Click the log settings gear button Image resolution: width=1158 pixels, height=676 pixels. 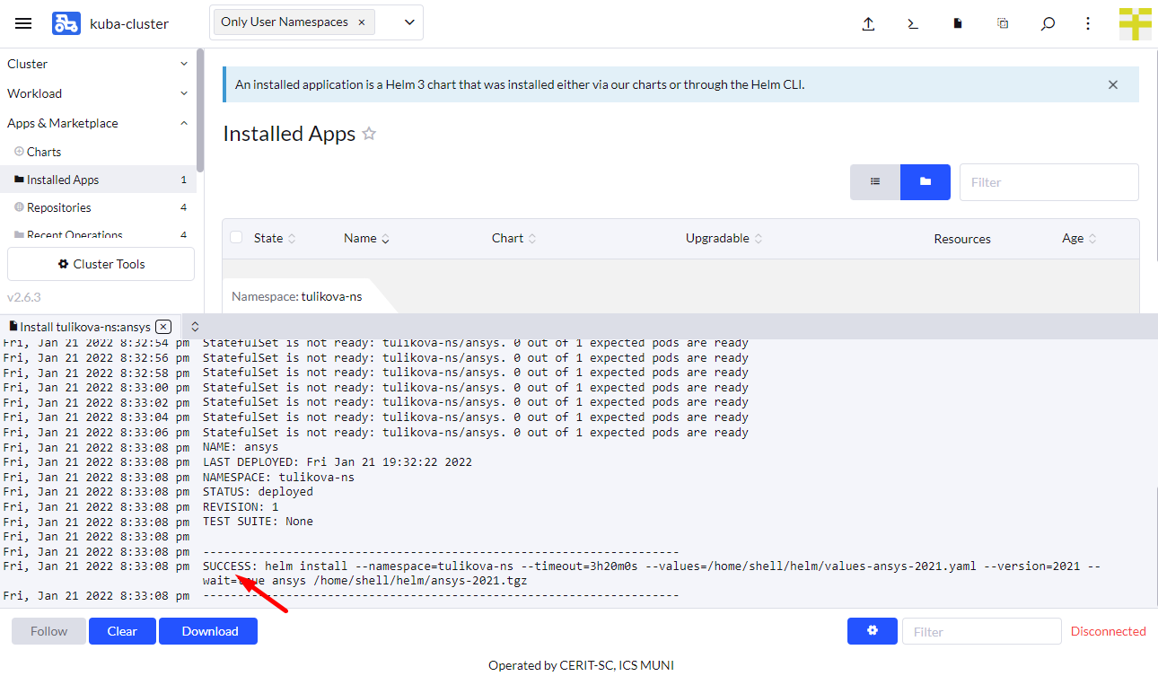pos(872,631)
